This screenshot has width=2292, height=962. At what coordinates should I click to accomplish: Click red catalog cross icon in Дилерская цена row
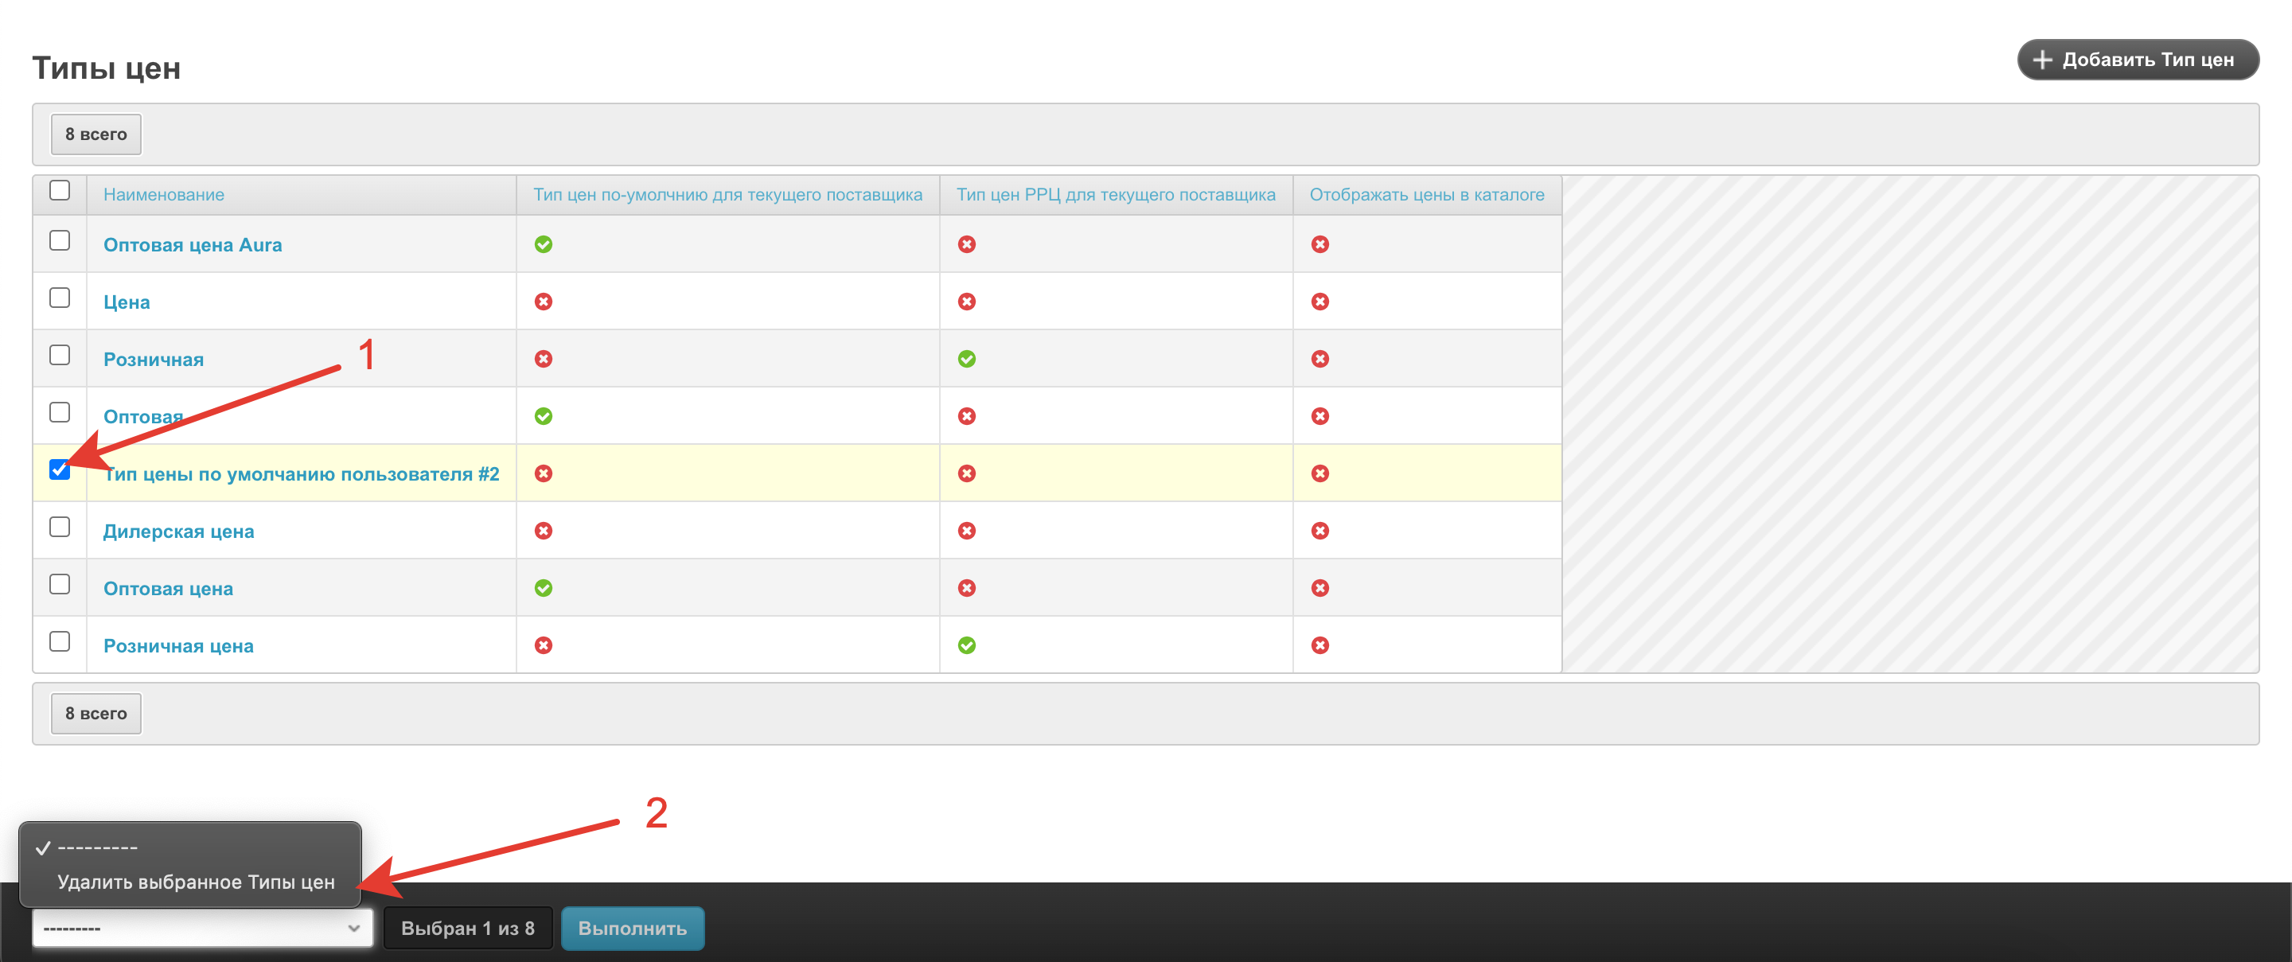tap(1319, 531)
